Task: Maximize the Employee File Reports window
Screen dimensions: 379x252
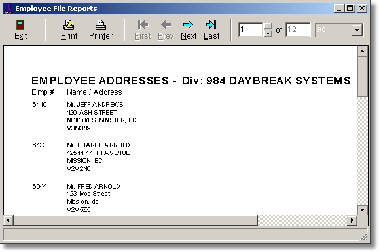Action: click(x=350, y=9)
